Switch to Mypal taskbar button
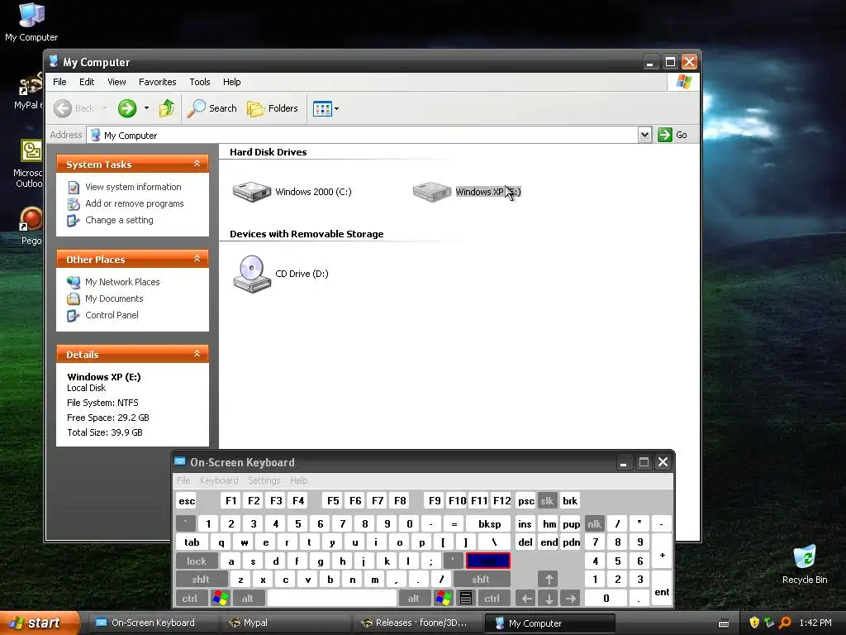Screen dimensions: 846x635 (285, 623)
